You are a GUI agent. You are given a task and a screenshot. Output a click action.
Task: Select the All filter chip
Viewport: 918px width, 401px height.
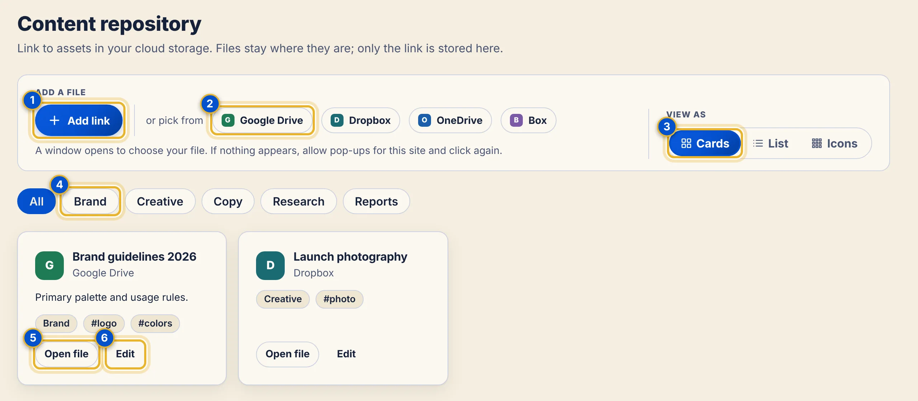tap(37, 201)
